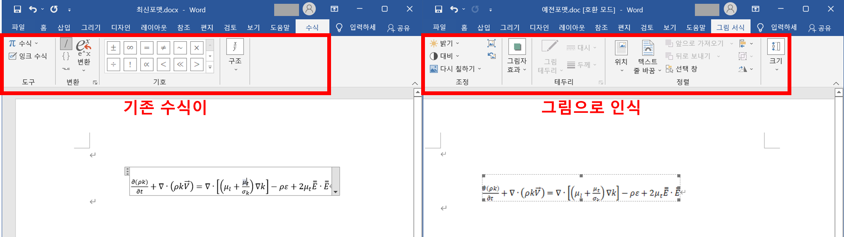The image size is (844, 237).
Task: Open 밝기 brightness dropdown
Action: 444,43
